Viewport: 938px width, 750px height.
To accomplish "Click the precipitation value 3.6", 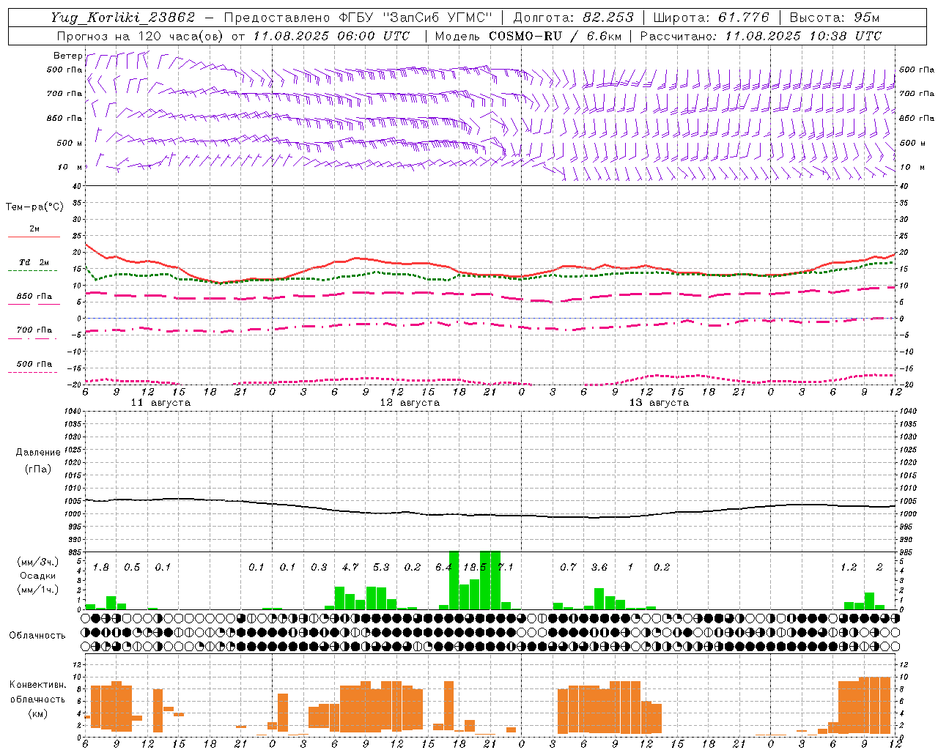I will pyautogui.click(x=599, y=567).
